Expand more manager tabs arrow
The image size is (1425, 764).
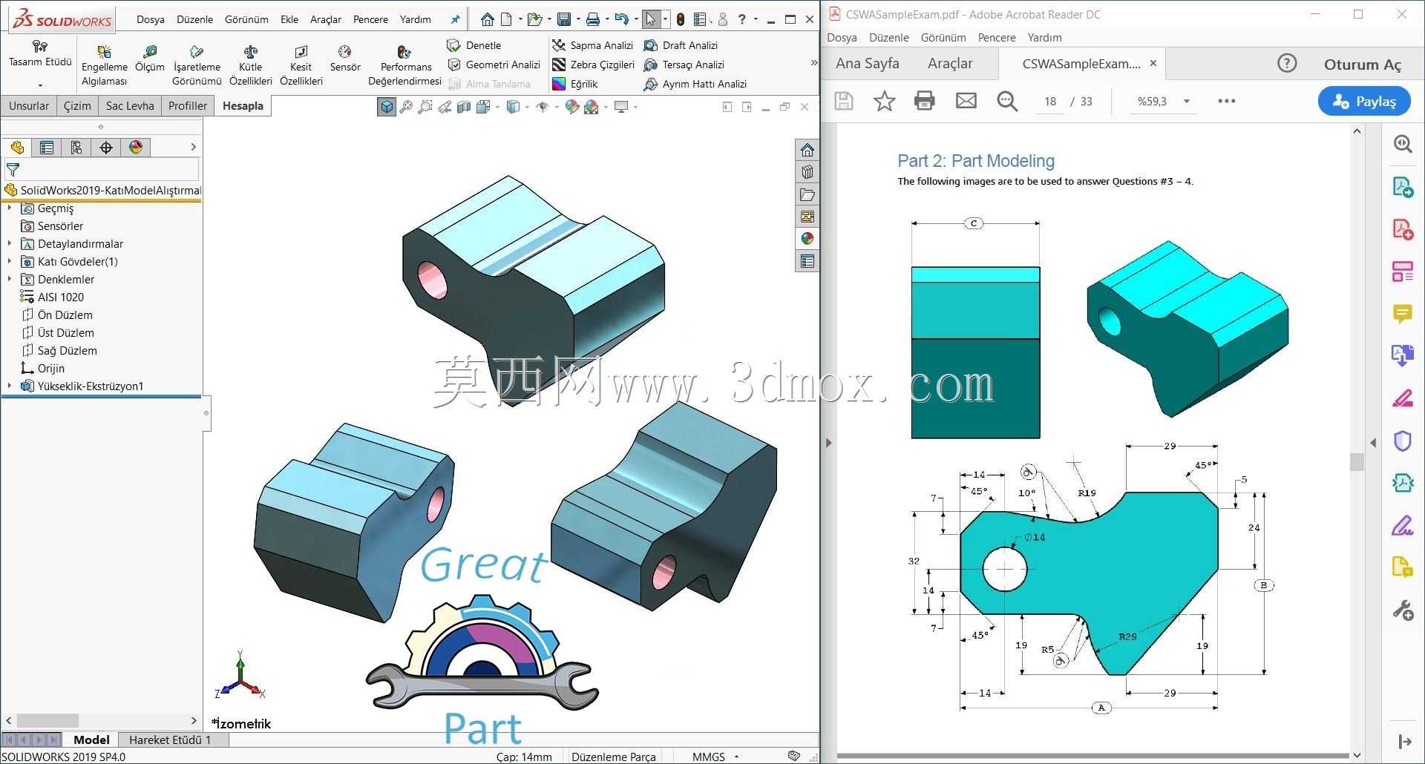(193, 147)
